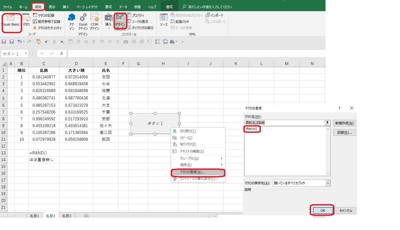This screenshot has height=230, width=400.
Task: Apply superscript x² formatting
Action: (47, 42)
